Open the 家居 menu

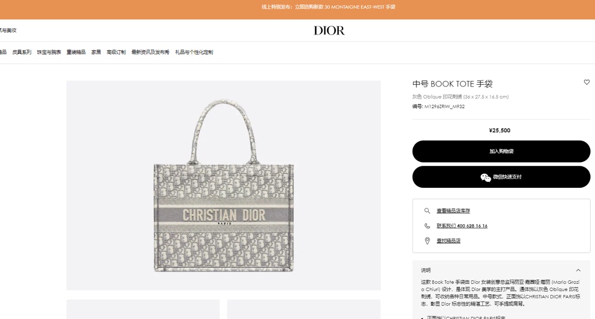pos(96,52)
